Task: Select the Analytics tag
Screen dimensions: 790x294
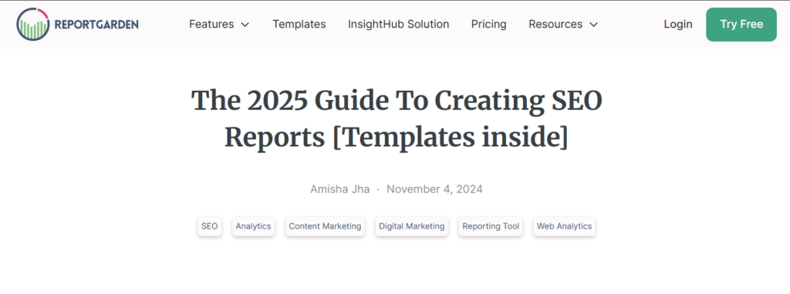Action: tap(253, 226)
